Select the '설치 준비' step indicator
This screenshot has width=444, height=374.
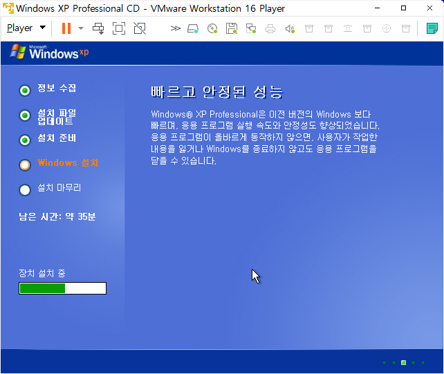(x=25, y=140)
